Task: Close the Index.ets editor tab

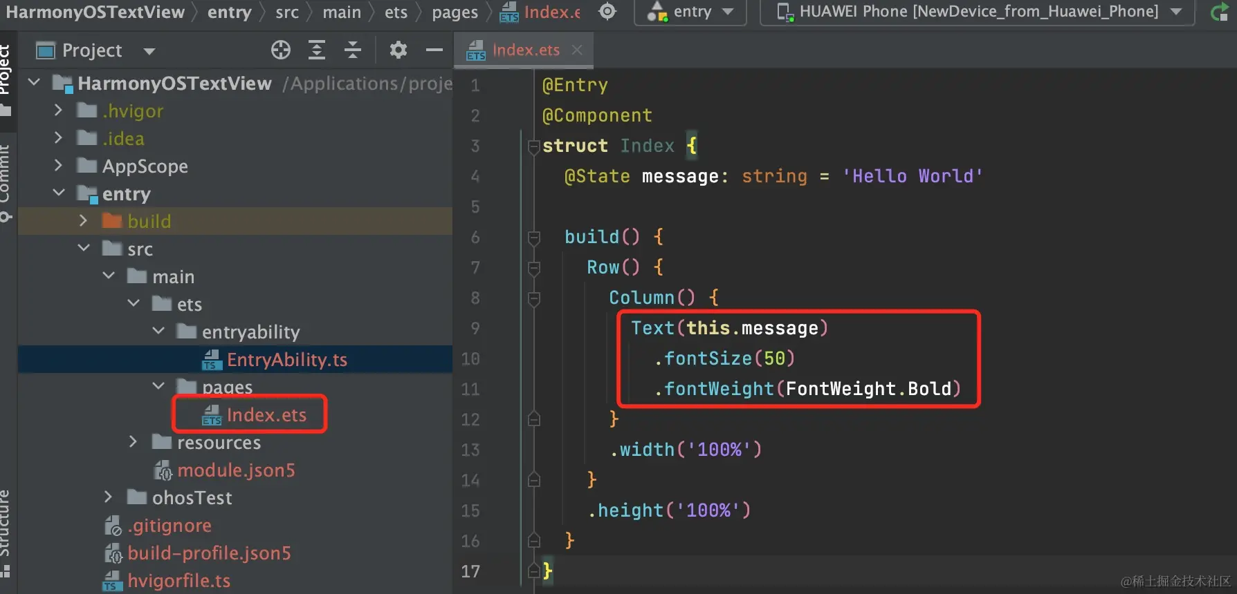Action: pos(577,50)
